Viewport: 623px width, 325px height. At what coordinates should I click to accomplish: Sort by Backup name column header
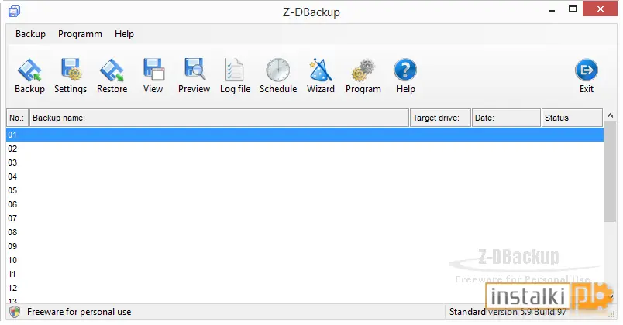[x=219, y=118]
